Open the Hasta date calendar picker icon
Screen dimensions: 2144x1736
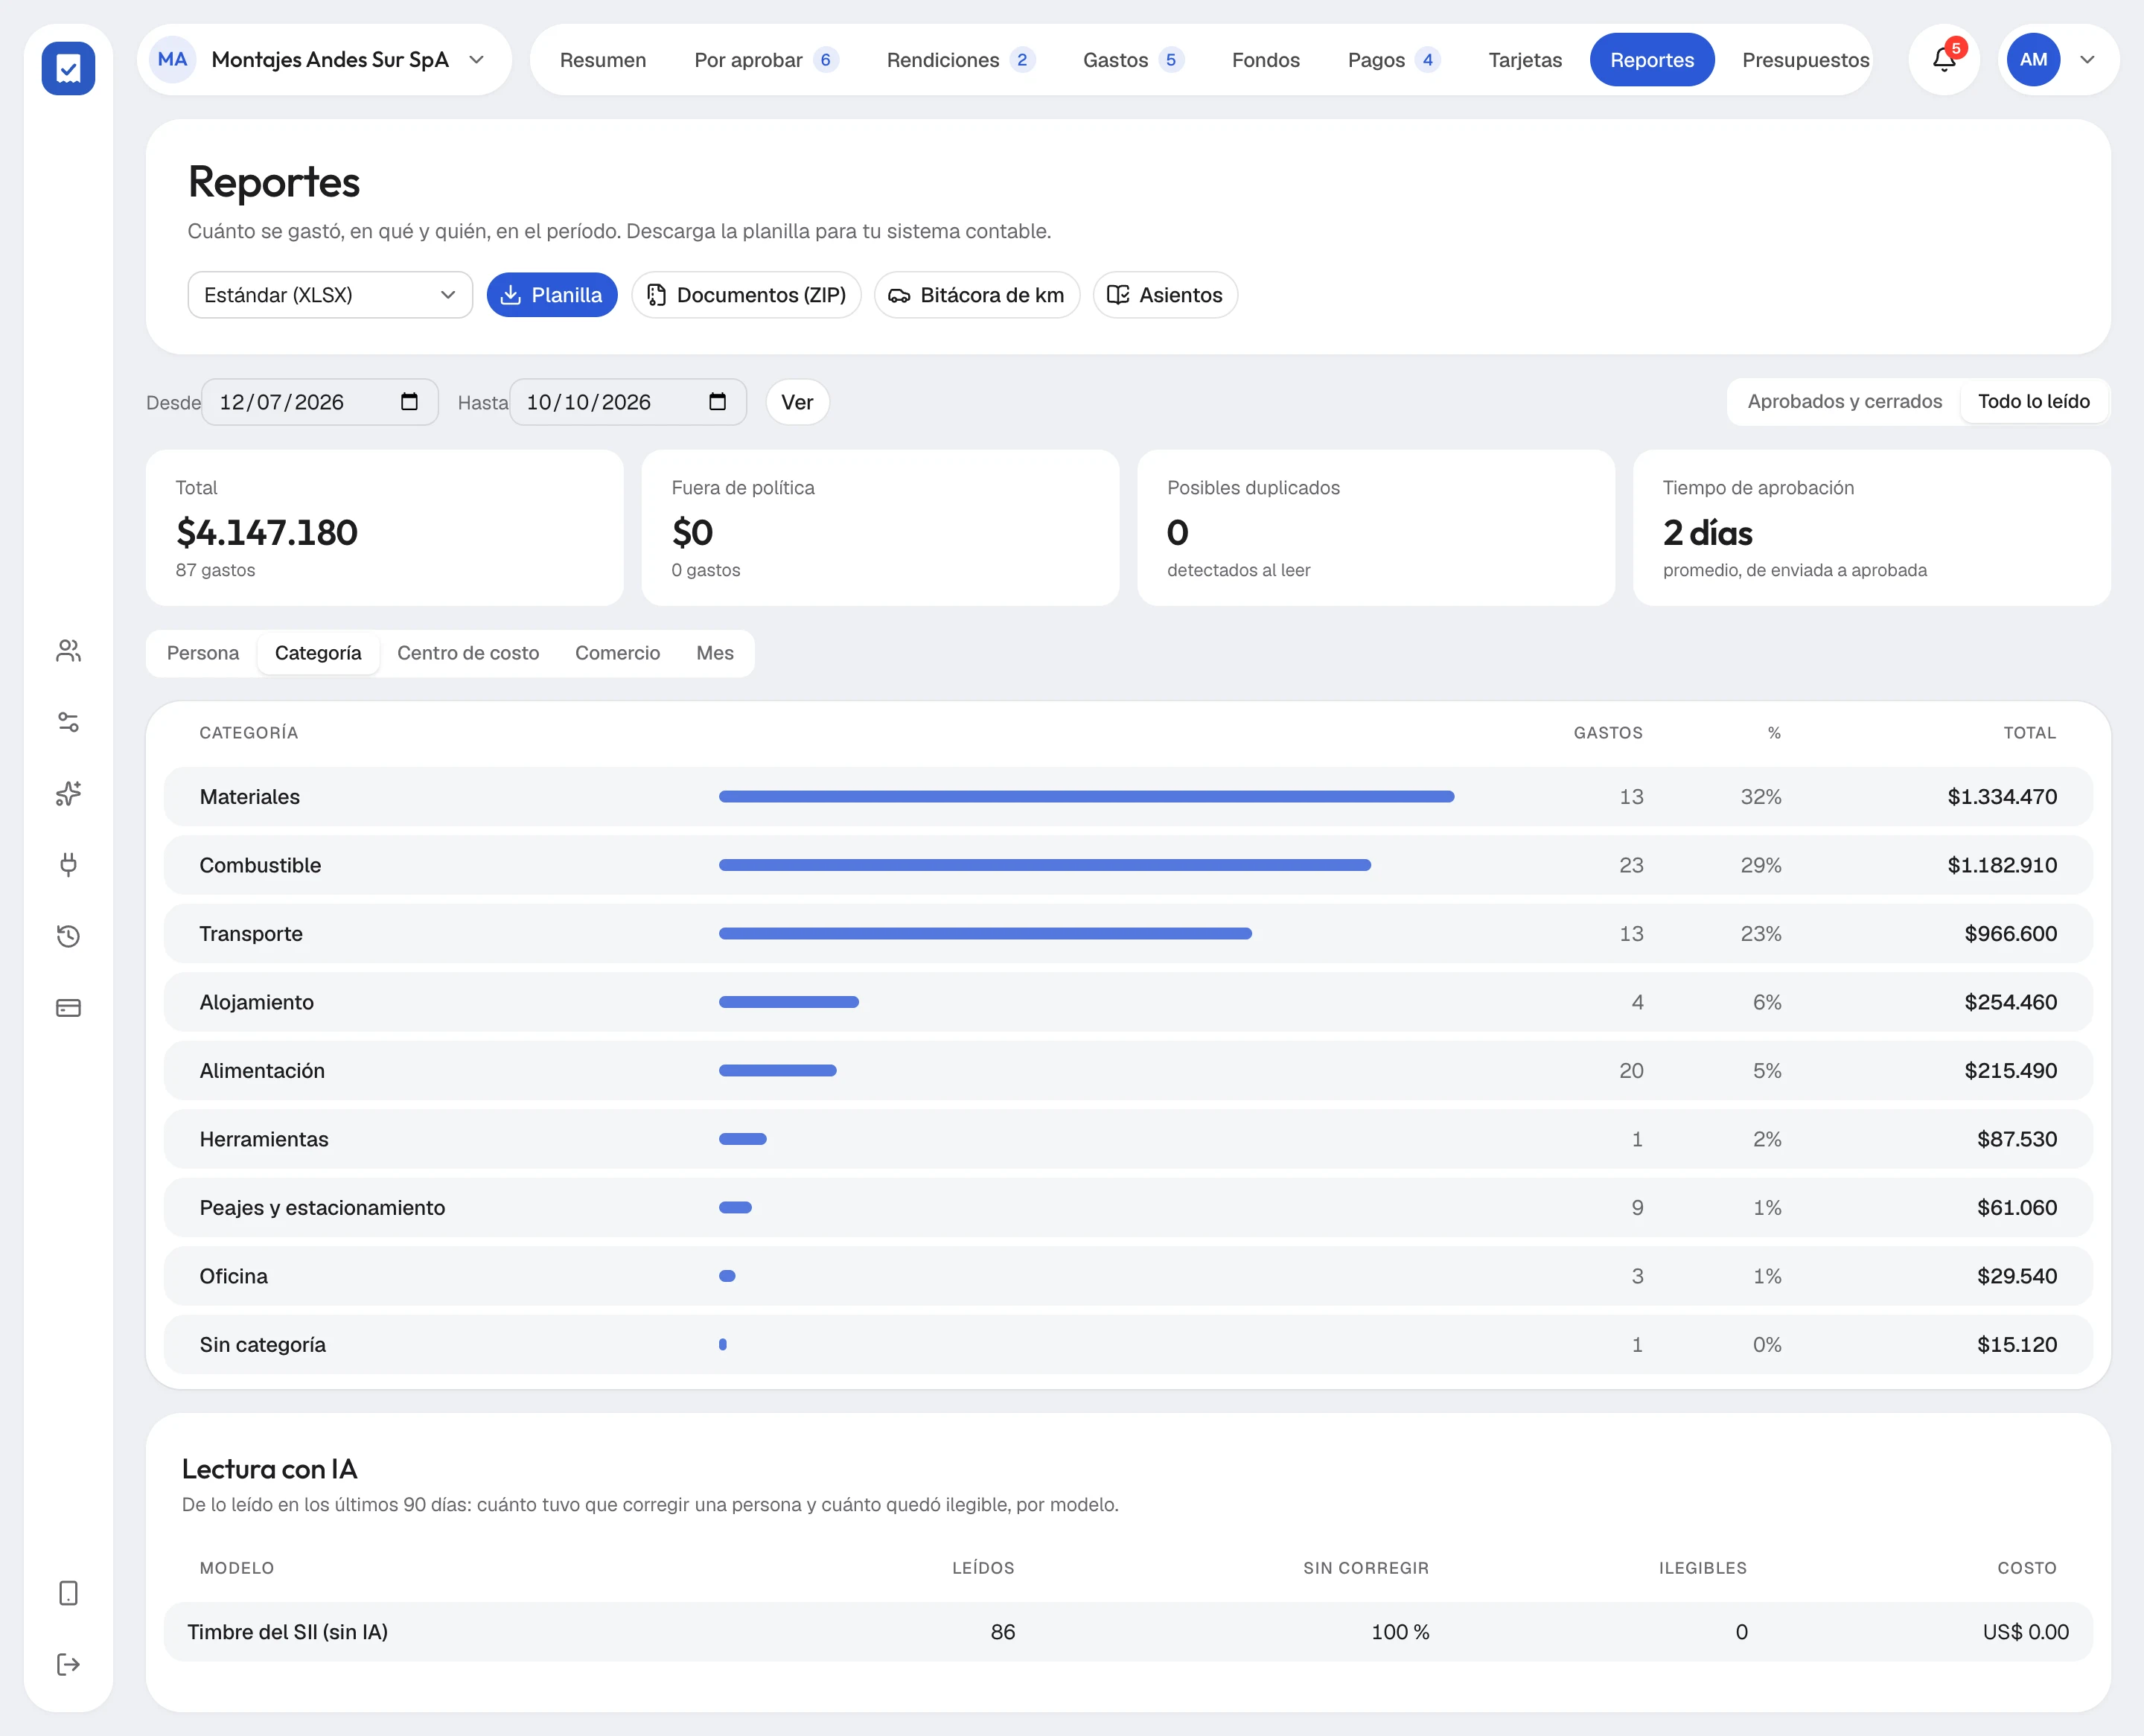coord(717,402)
